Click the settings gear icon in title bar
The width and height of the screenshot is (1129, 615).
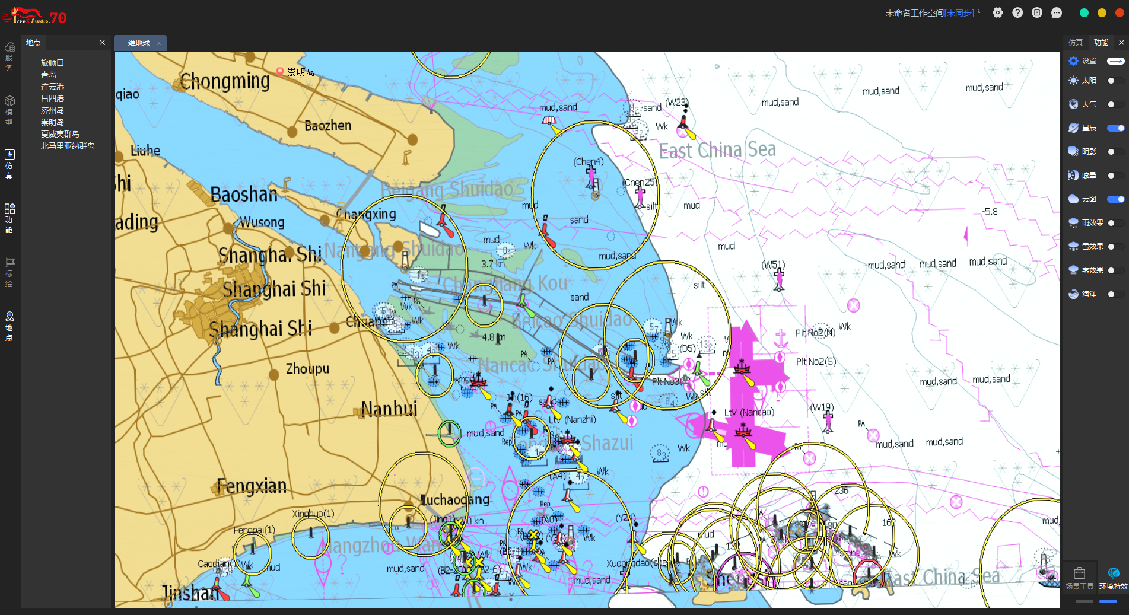pyautogui.click(x=998, y=12)
